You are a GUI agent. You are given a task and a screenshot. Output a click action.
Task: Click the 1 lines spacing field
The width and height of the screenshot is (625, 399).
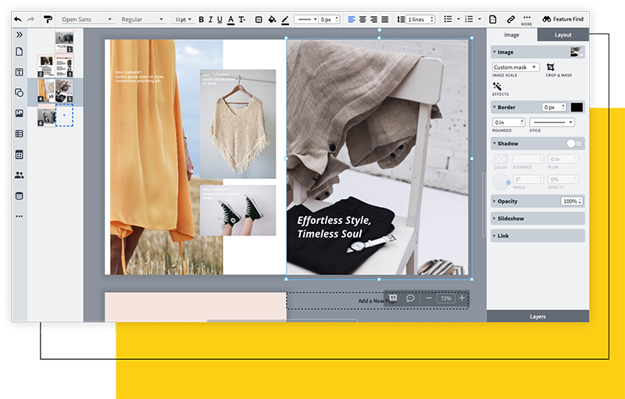coord(420,19)
